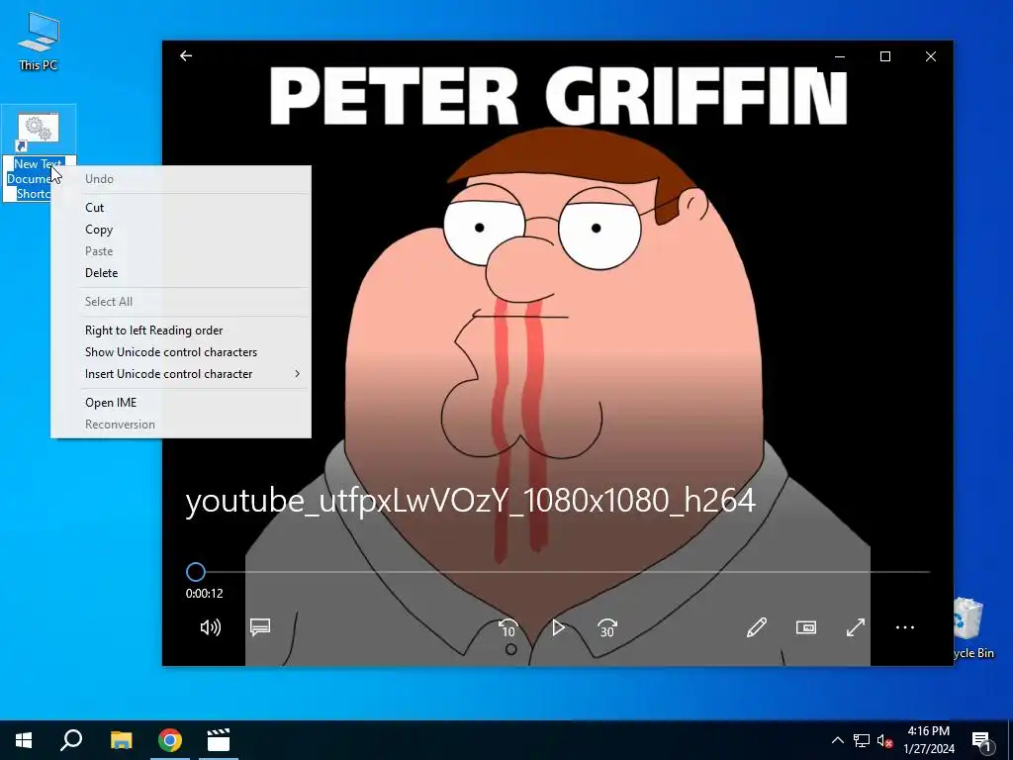Open Google Chrome from the taskbar
Image resolution: width=1013 pixels, height=760 pixels.
coord(170,740)
